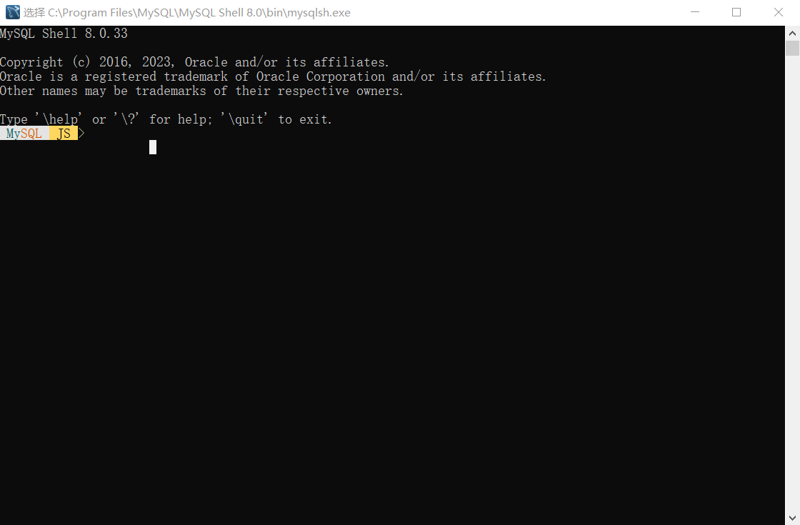This screenshot has width=800, height=525.
Task: Click the scrollbar up arrow
Action: [792, 33]
